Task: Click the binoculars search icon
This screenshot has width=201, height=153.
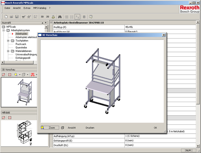Action: [60, 17]
